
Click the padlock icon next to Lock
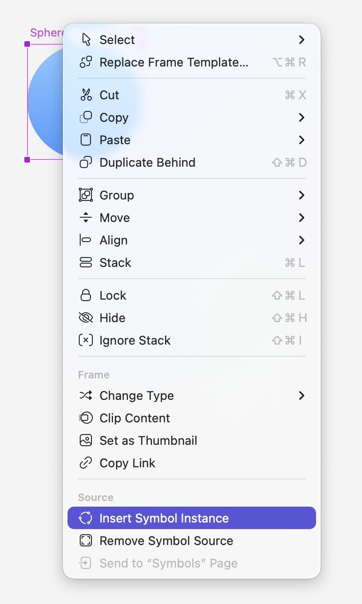point(86,295)
